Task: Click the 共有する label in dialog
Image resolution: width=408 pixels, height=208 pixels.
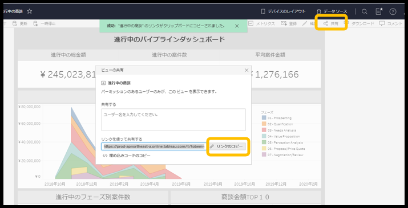Action: (x=109, y=104)
